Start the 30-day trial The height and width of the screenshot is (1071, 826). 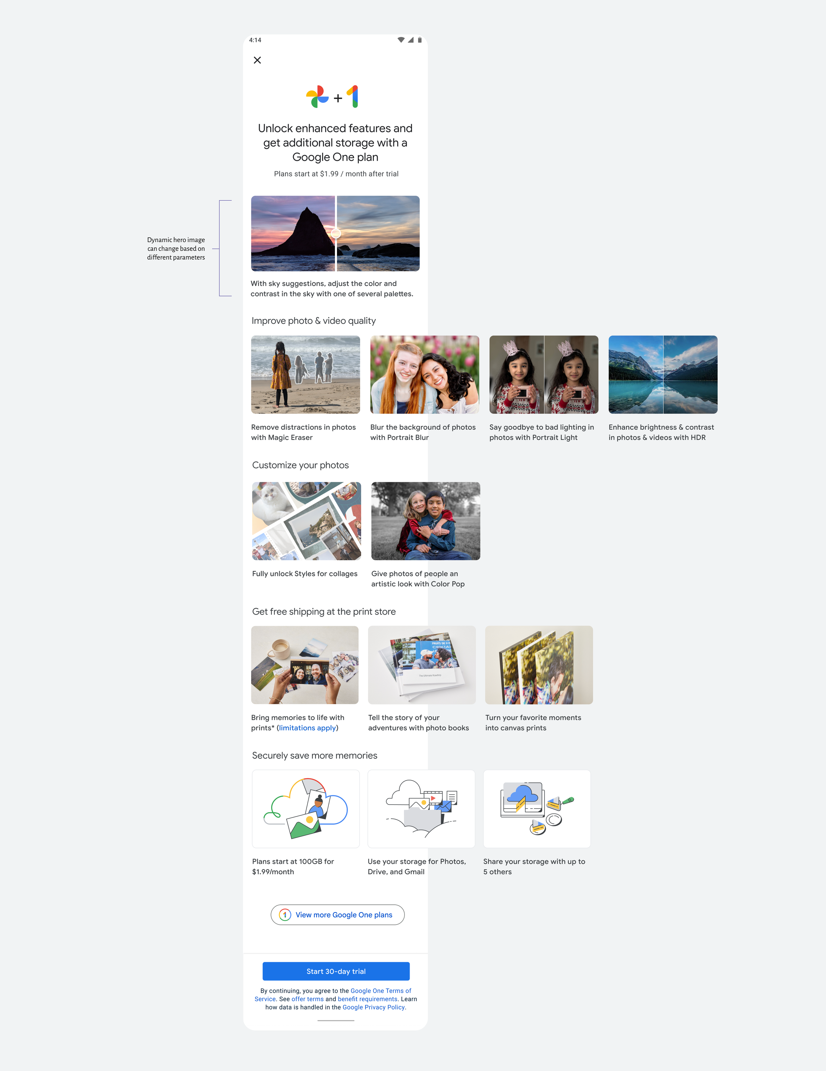click(x=336, y=972)
